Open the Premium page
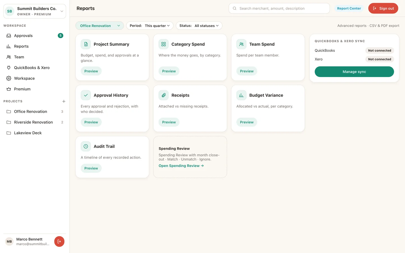Image resolution: width=405 pixels, height=253 pixels. pyautogui.click(x=35, y=89)
